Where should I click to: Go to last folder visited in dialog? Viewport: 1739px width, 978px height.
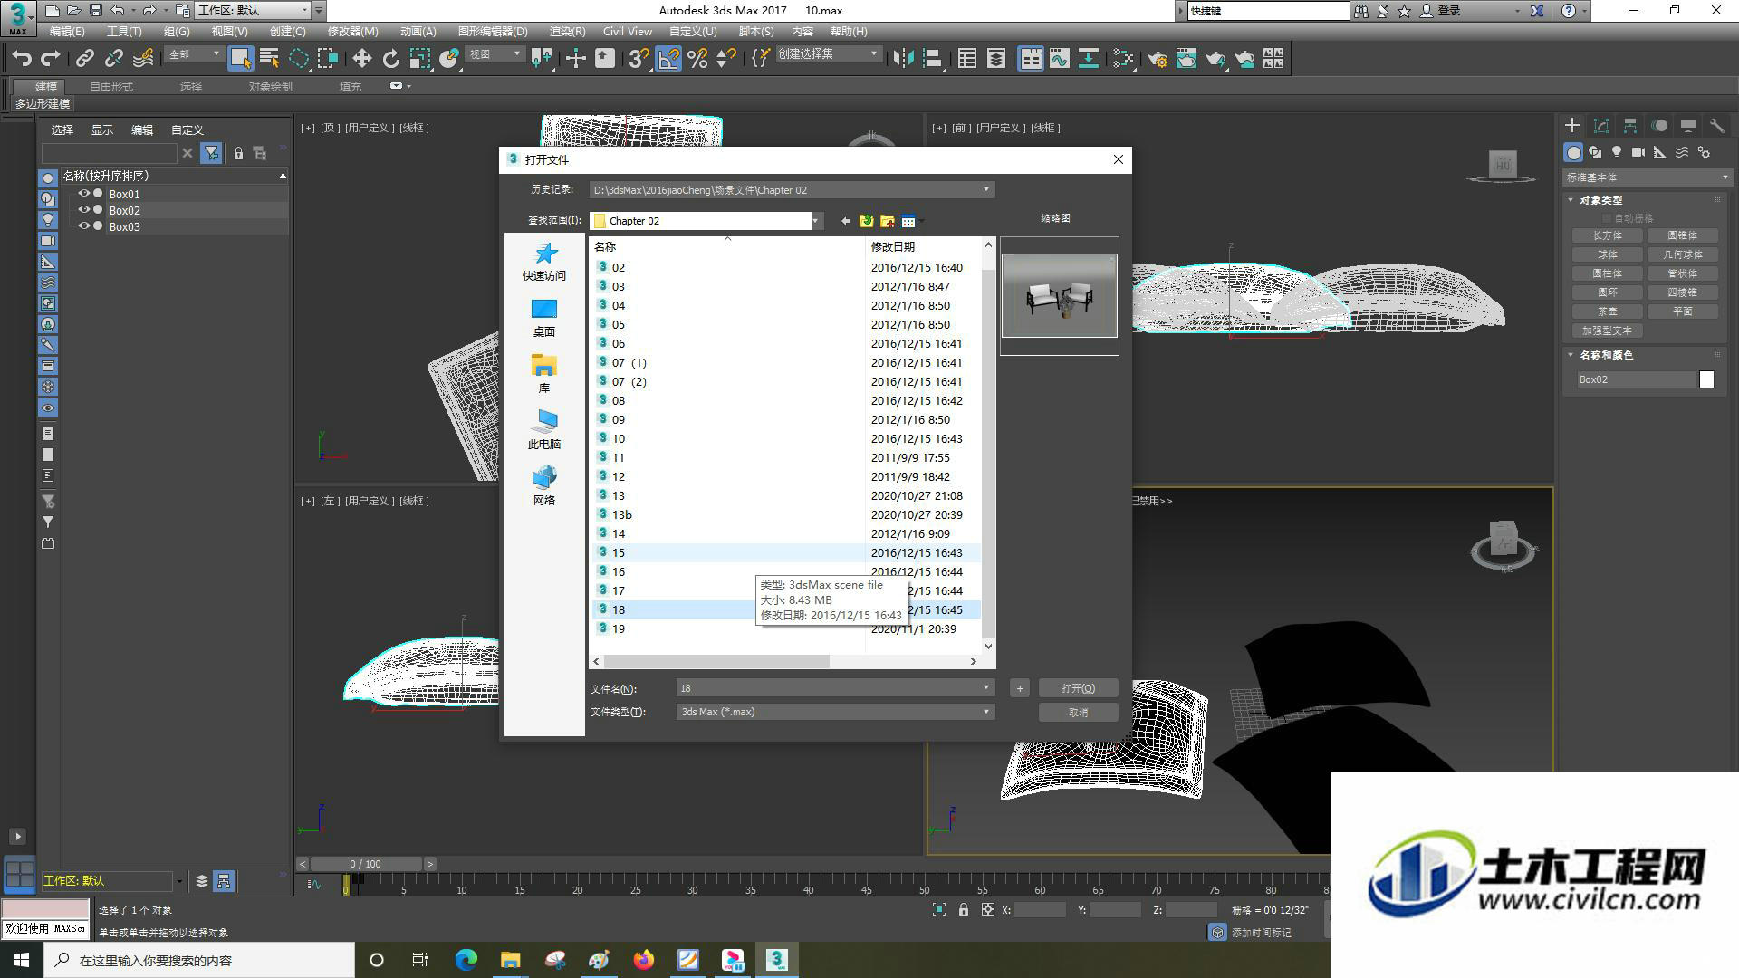tap(845, 221)
